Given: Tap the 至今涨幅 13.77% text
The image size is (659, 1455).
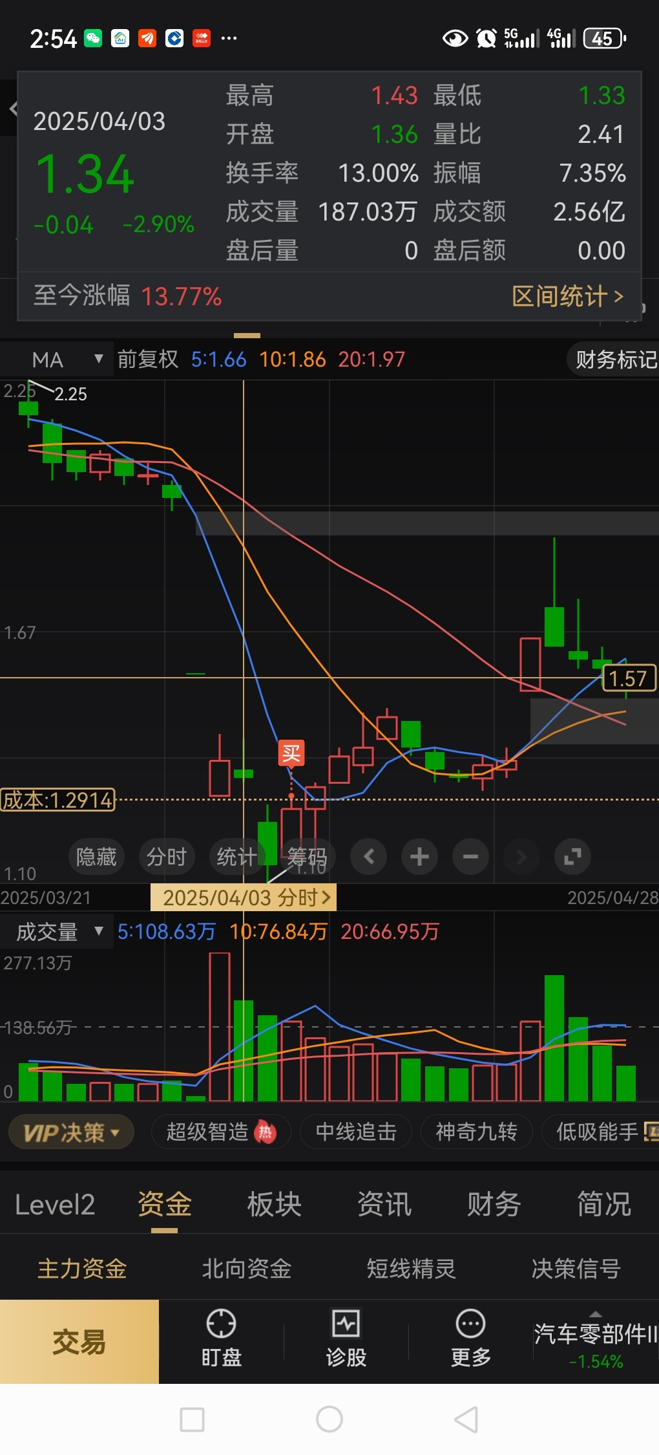Looking at the screenshot, I should coord(127,297).
